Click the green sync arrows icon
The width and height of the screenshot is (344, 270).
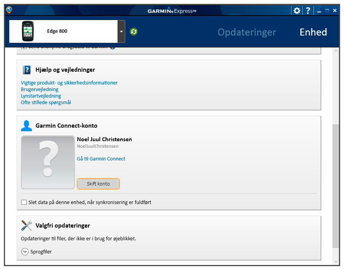click(134, 32)
